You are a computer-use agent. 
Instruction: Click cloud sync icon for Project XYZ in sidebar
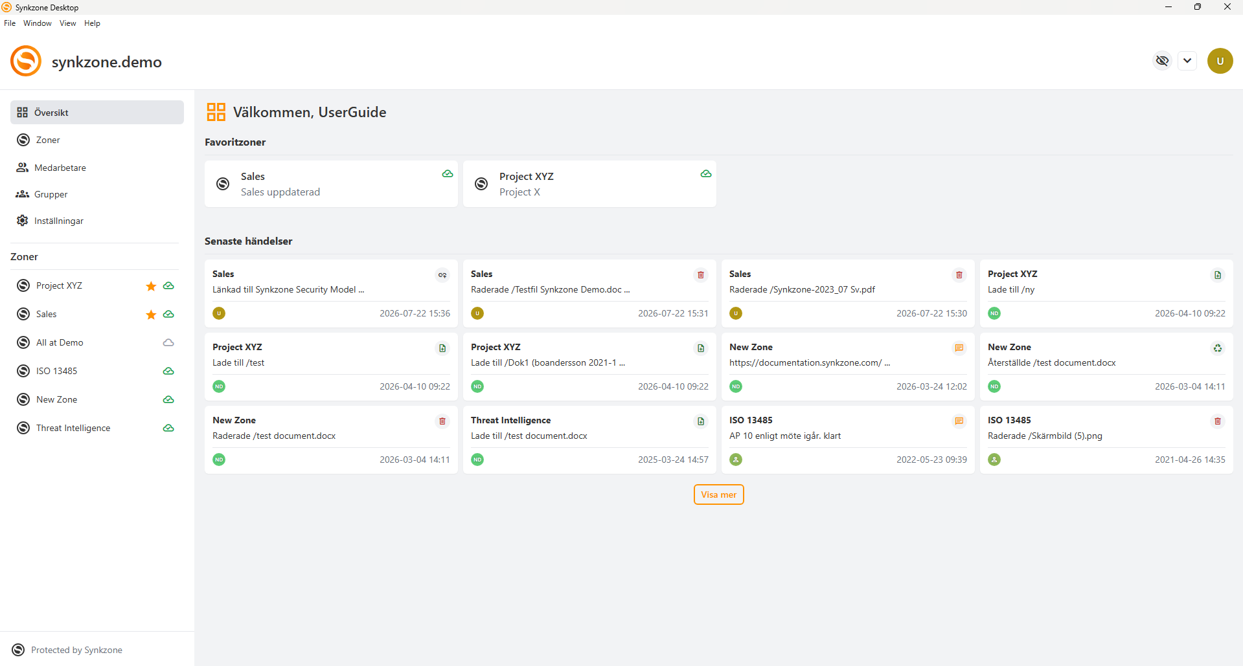pos(168,285)
